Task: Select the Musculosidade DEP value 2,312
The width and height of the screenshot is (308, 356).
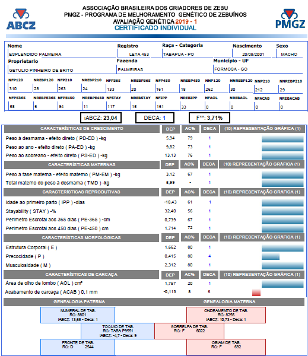Action: (x=170, y=265)
